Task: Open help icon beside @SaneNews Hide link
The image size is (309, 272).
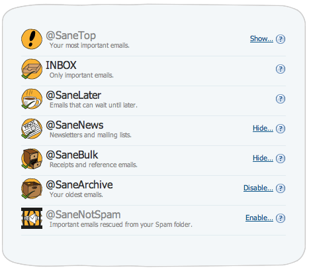Action: point(281,129)
